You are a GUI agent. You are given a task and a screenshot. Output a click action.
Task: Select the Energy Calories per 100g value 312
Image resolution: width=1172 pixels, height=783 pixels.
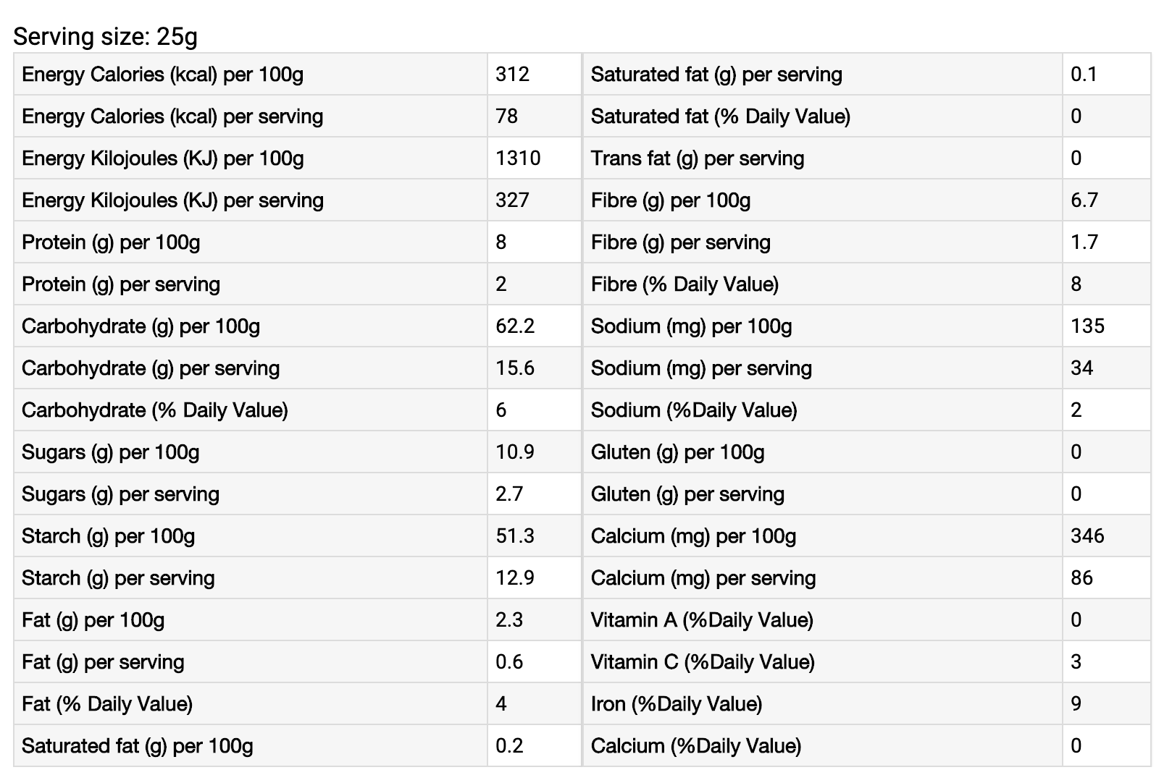(513, 74)
